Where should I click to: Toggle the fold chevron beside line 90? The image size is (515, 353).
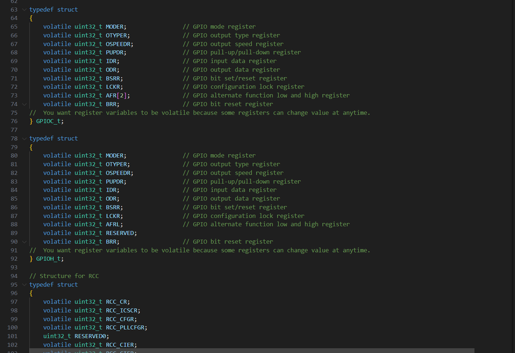click(24, 242)
